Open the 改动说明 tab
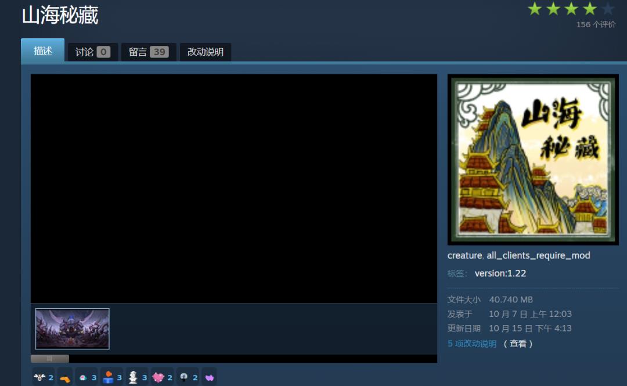This screenshot has width=627, height=386. pos(205,52)
